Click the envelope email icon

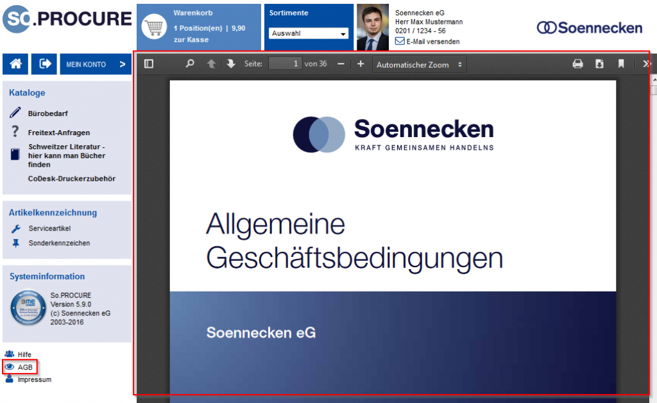click(x=400, y=41)
